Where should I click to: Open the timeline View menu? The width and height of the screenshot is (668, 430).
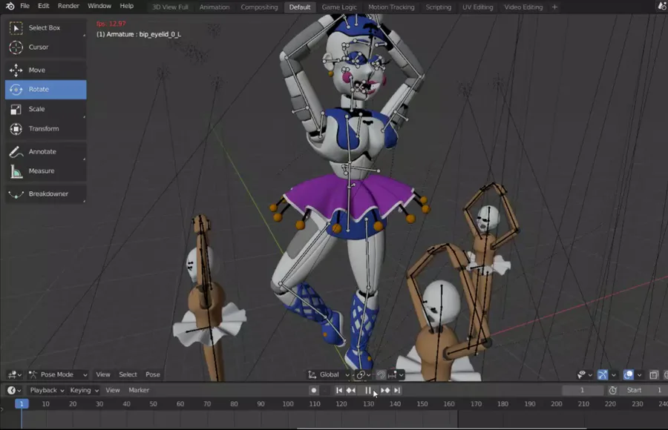[113, 391]
